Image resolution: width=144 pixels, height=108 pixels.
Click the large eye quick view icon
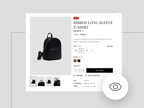tap(115, 87)
